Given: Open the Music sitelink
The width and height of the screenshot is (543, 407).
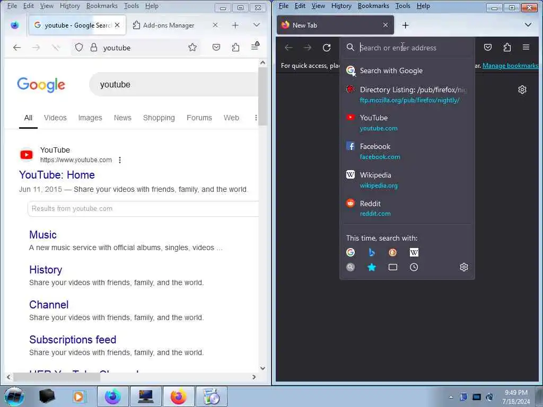Looking at the screenshot, I should [x=42, y=235].
